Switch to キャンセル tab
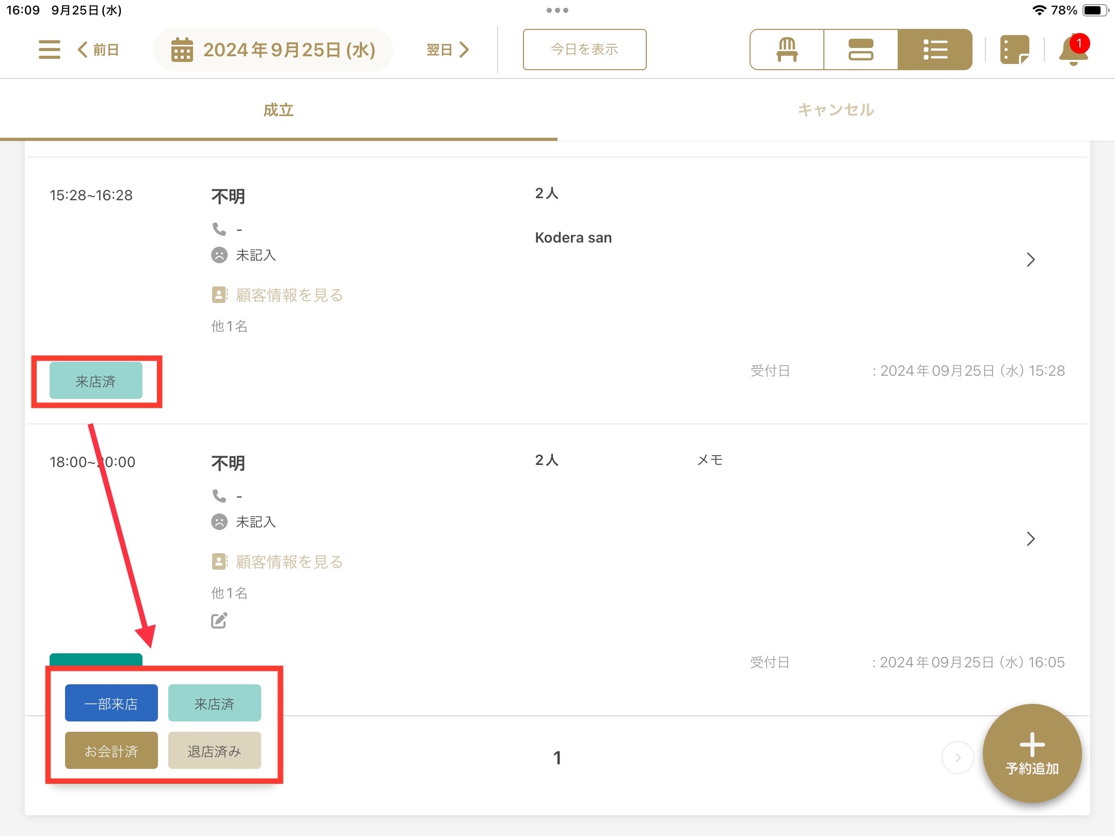Viewport: 1115px width, 836px height. click(x=836, y=110)
